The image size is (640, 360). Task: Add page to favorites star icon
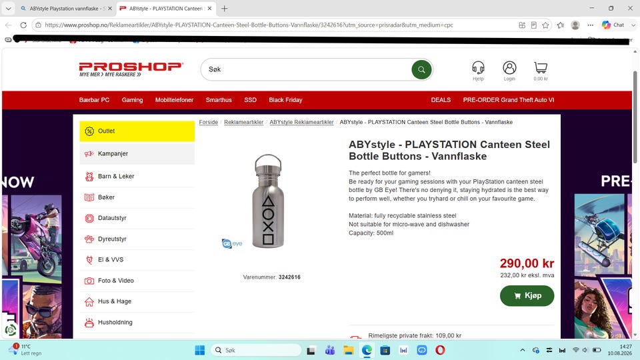[545, 25]
